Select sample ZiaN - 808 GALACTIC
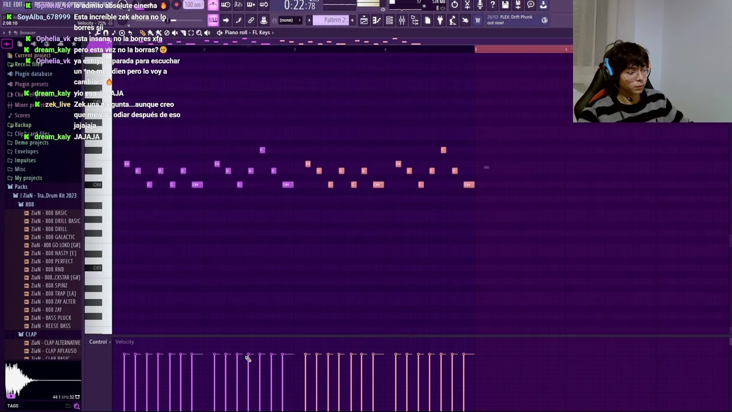 53,237
